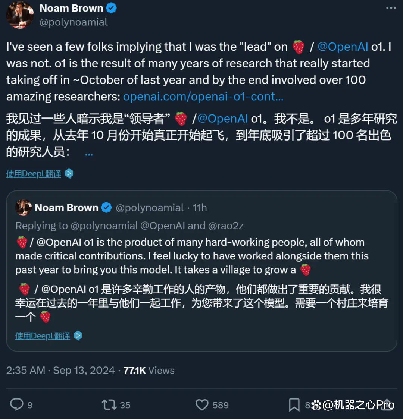The height and width of the screenshot is (419, 403).
Task: Click @OpenAI mention in Chinese translation
Action: point(222,119)
